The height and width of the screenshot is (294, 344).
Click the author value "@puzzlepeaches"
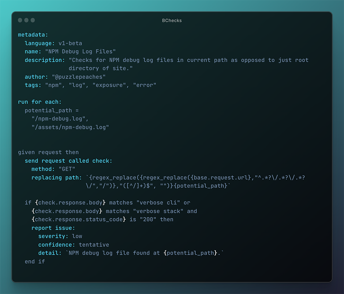(x=79, y=77)
